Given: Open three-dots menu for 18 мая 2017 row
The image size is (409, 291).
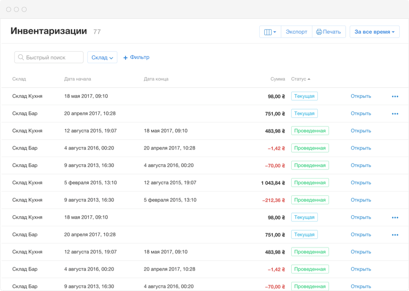Looking at the screenshot, I should click(395, 97).
